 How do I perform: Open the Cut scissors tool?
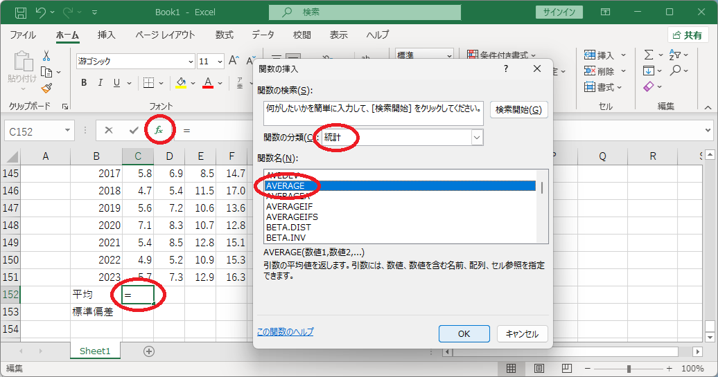(46, 56)
